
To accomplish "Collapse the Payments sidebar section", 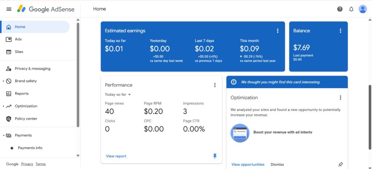I will click(x=4, y=135).
